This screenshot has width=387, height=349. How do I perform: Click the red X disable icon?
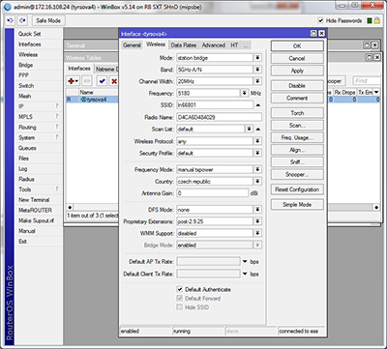pyautogui.click(x=114, y=81)
